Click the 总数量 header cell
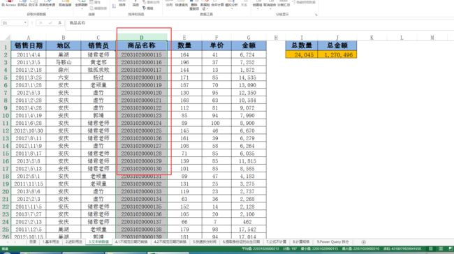Viewport: 454px width, 254px height. coord(302,45)
